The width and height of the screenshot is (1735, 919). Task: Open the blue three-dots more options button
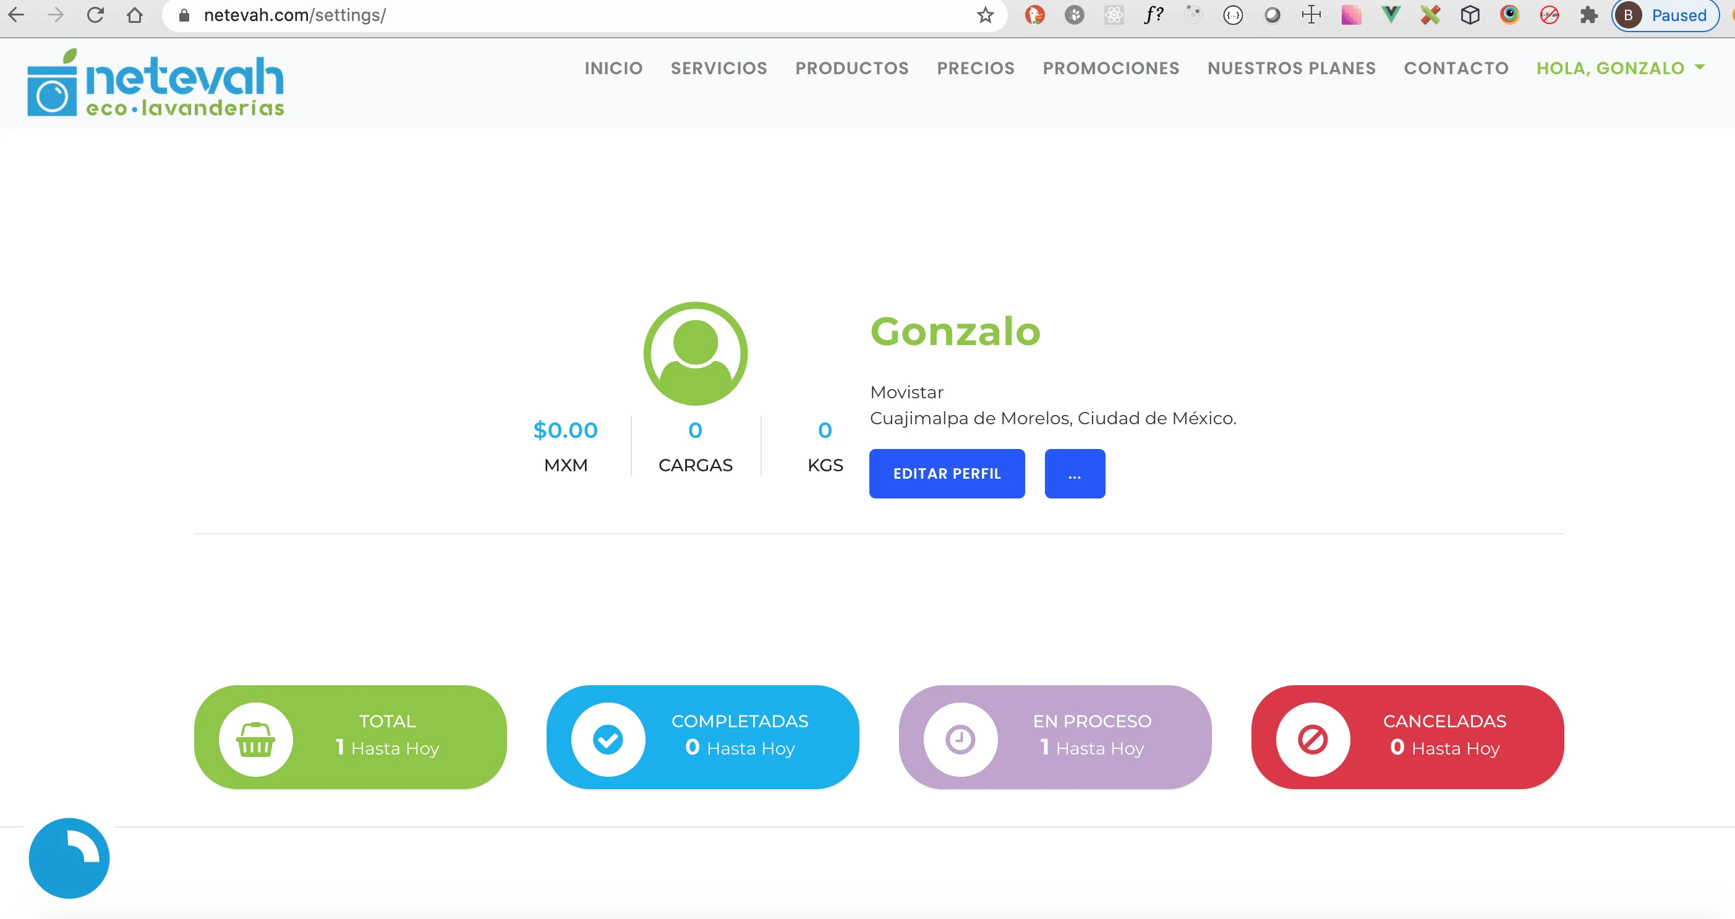[1074, 474]
